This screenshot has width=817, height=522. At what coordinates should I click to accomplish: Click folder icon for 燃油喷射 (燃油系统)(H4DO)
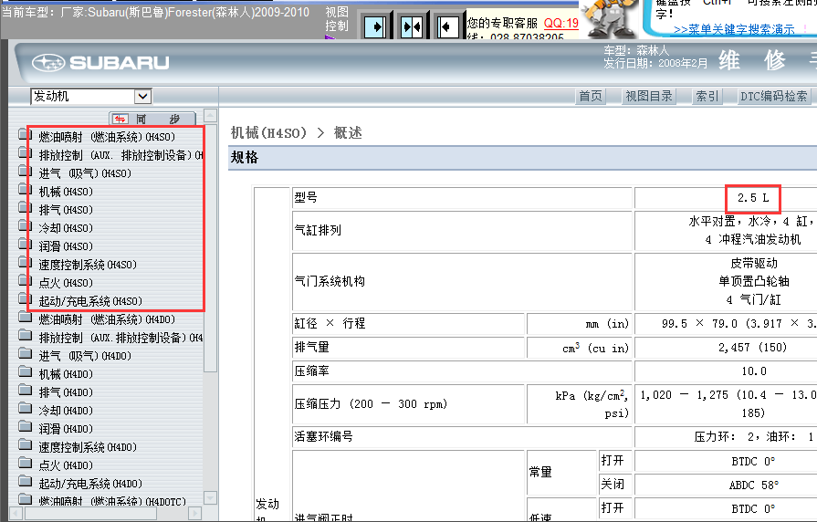[25, 318]
